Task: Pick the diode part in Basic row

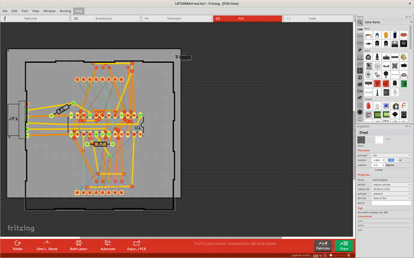Action: point(368,44)
